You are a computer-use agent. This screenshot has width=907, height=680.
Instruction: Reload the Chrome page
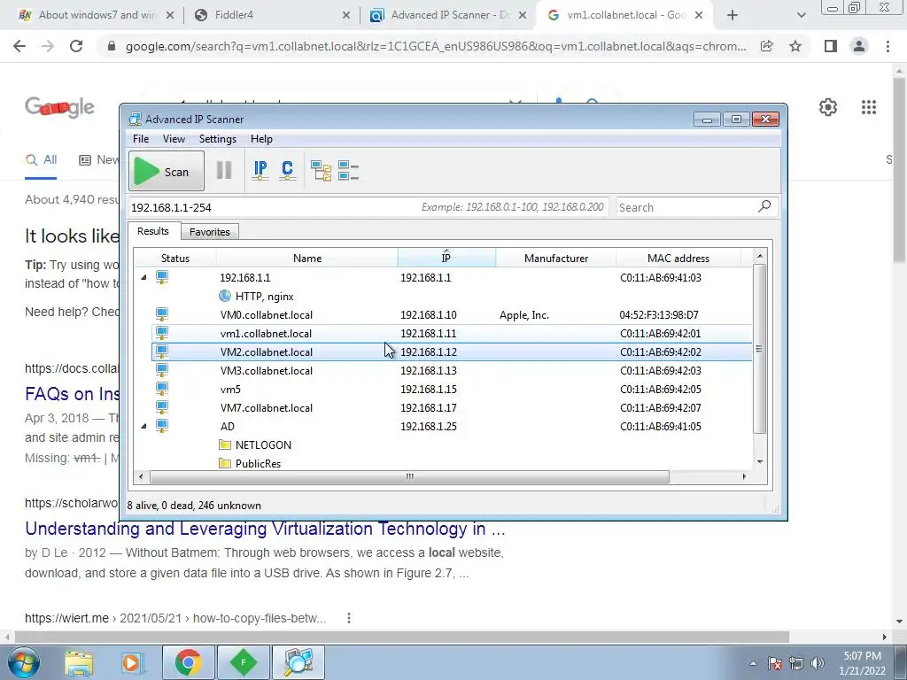76,46
